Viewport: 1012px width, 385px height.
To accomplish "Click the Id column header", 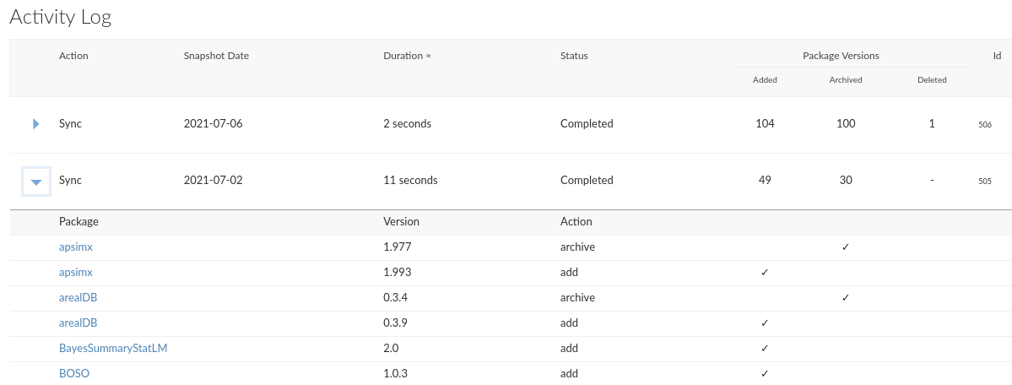I will [997, 56].
